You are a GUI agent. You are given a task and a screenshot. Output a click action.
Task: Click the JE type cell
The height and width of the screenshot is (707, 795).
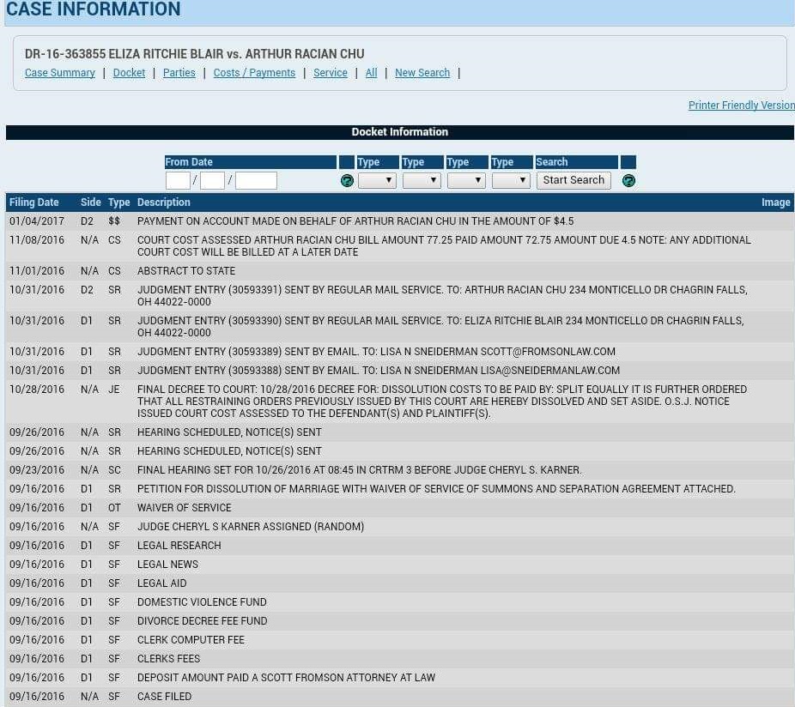114,390
